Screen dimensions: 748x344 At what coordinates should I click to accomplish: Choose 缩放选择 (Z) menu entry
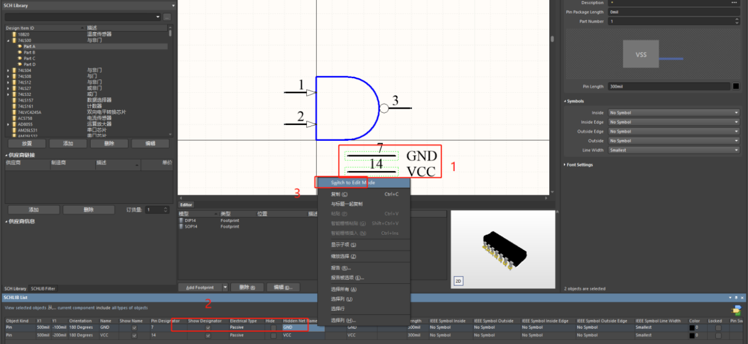click(x=364, y=256)
